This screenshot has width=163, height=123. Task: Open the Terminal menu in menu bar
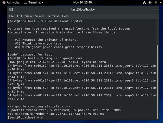[x=53, y=16]
